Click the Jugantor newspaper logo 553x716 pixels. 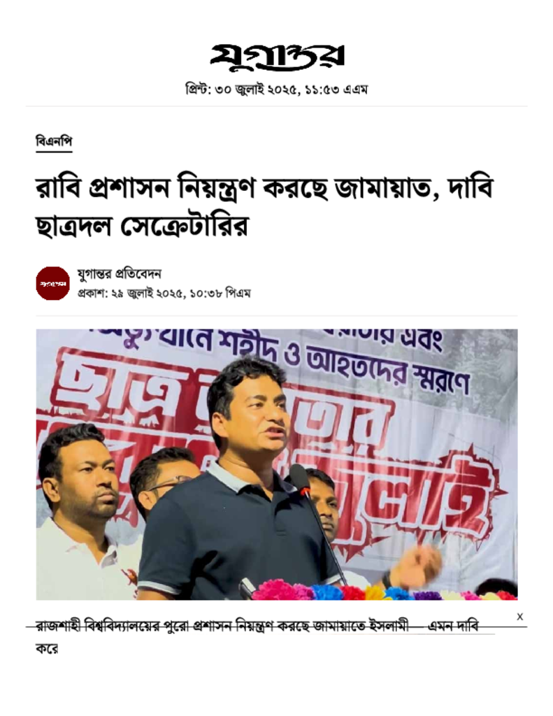click(277, 57)
